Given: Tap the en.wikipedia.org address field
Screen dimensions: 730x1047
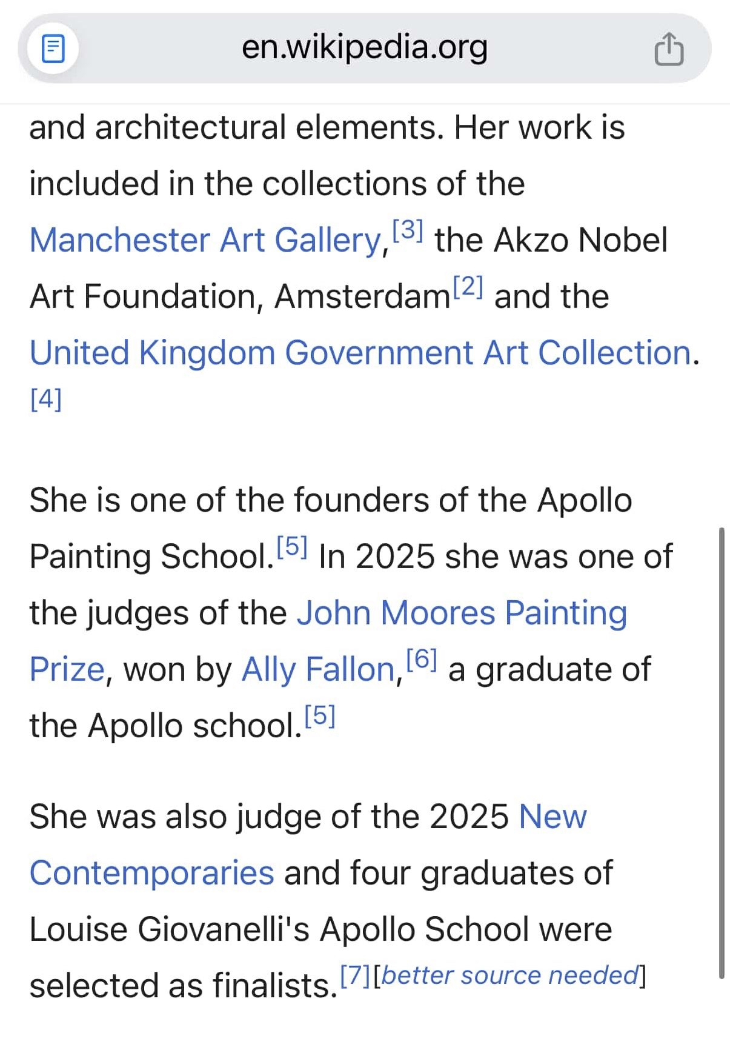Looking at the screenshot, I should tap(365, 47).
